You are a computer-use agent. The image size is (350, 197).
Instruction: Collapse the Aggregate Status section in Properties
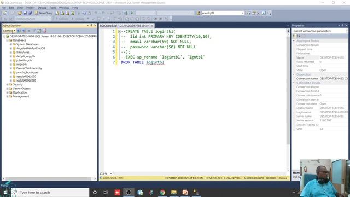click(294, 41)
